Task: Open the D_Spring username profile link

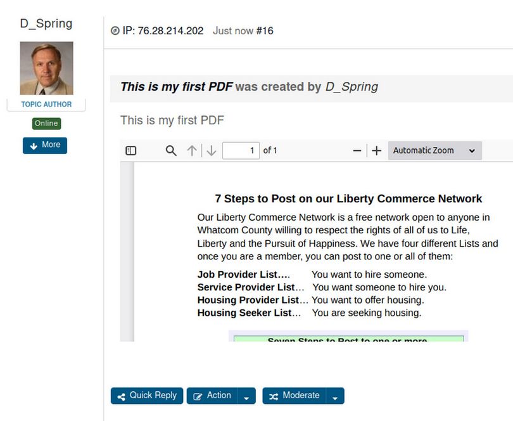Action: click(x=46, y=24)
